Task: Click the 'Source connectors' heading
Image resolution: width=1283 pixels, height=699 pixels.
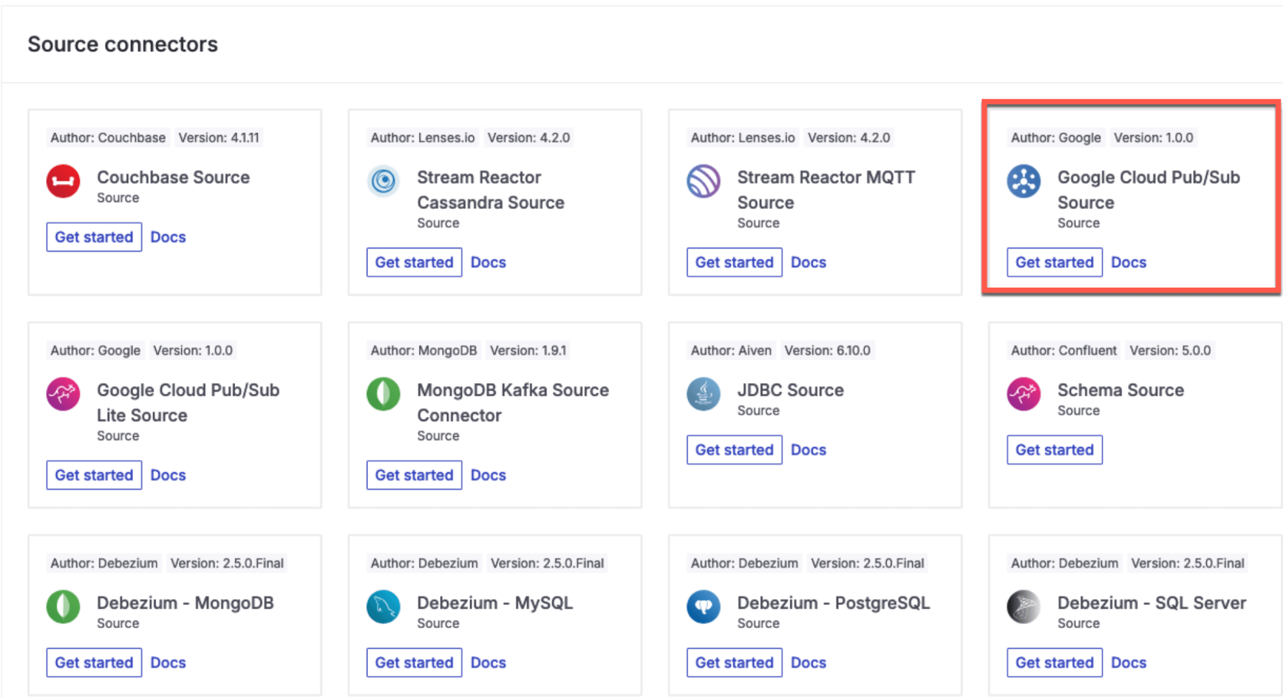Action: tap(123, 44)
